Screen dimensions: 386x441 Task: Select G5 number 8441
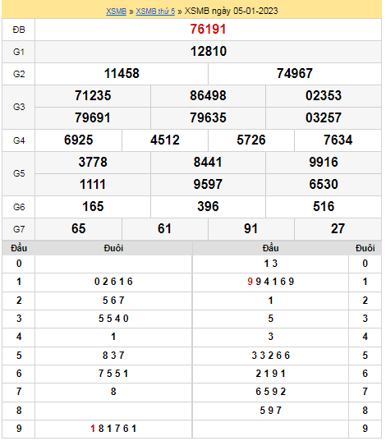208,163
